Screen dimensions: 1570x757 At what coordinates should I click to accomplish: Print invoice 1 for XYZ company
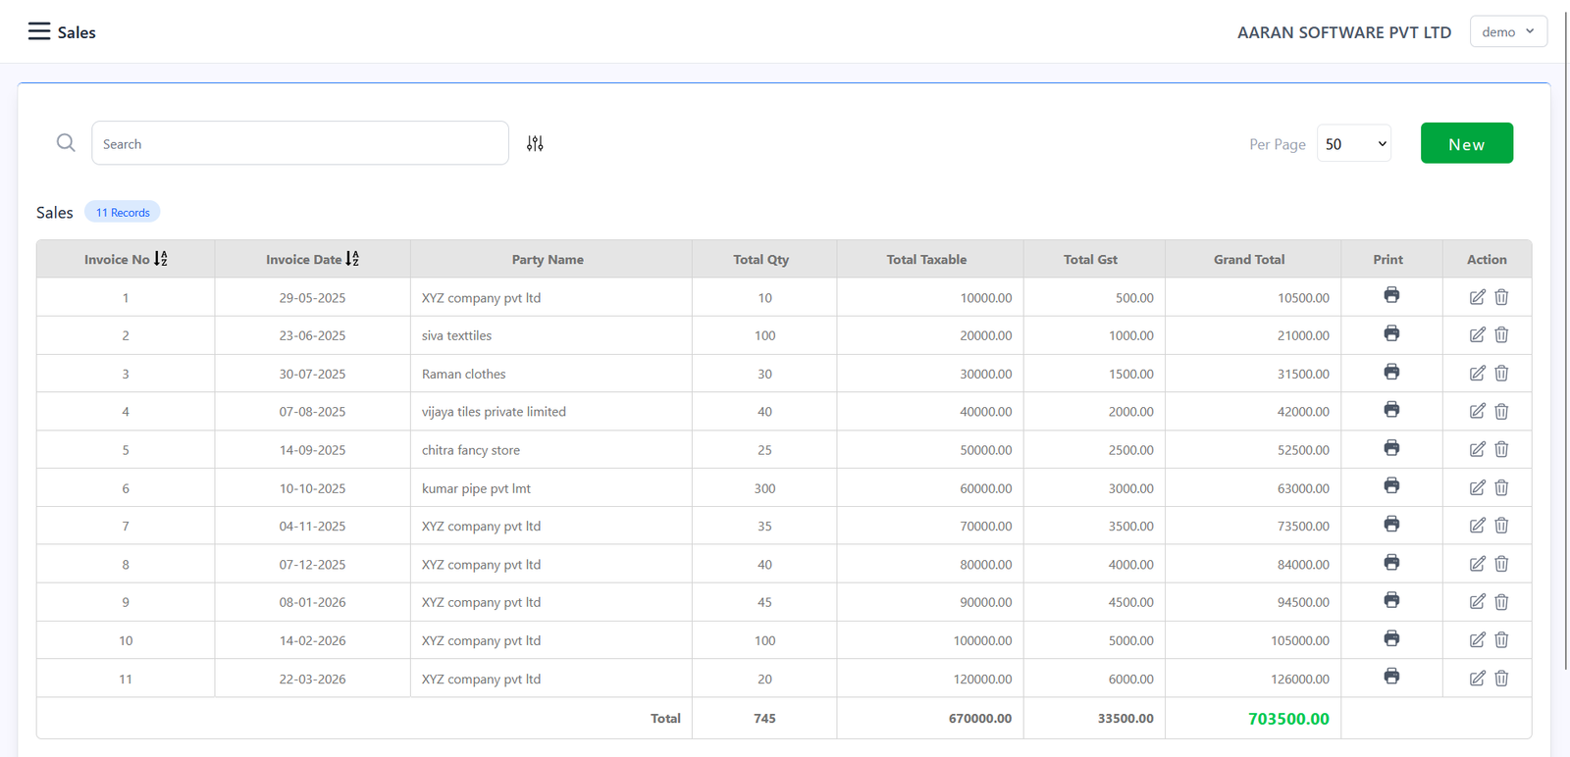click(x=1391, y=295)
